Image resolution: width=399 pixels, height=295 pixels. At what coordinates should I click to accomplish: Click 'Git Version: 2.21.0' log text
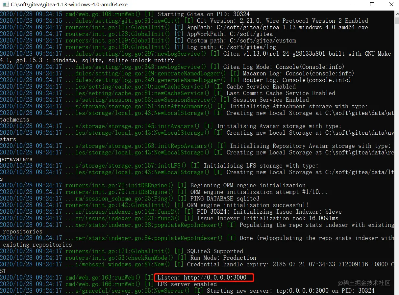228,21
